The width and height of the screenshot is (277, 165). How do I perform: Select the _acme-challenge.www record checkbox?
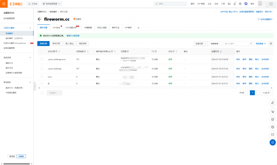[42, 59]
